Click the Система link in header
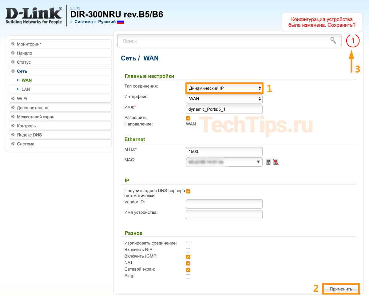 point(83,22)
